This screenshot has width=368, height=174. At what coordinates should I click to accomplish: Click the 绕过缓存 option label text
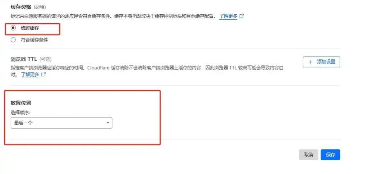(30, 28)
